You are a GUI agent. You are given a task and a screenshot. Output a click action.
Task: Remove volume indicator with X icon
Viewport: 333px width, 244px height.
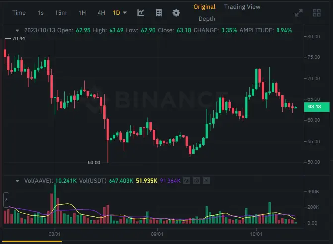[x=207, y=181]
